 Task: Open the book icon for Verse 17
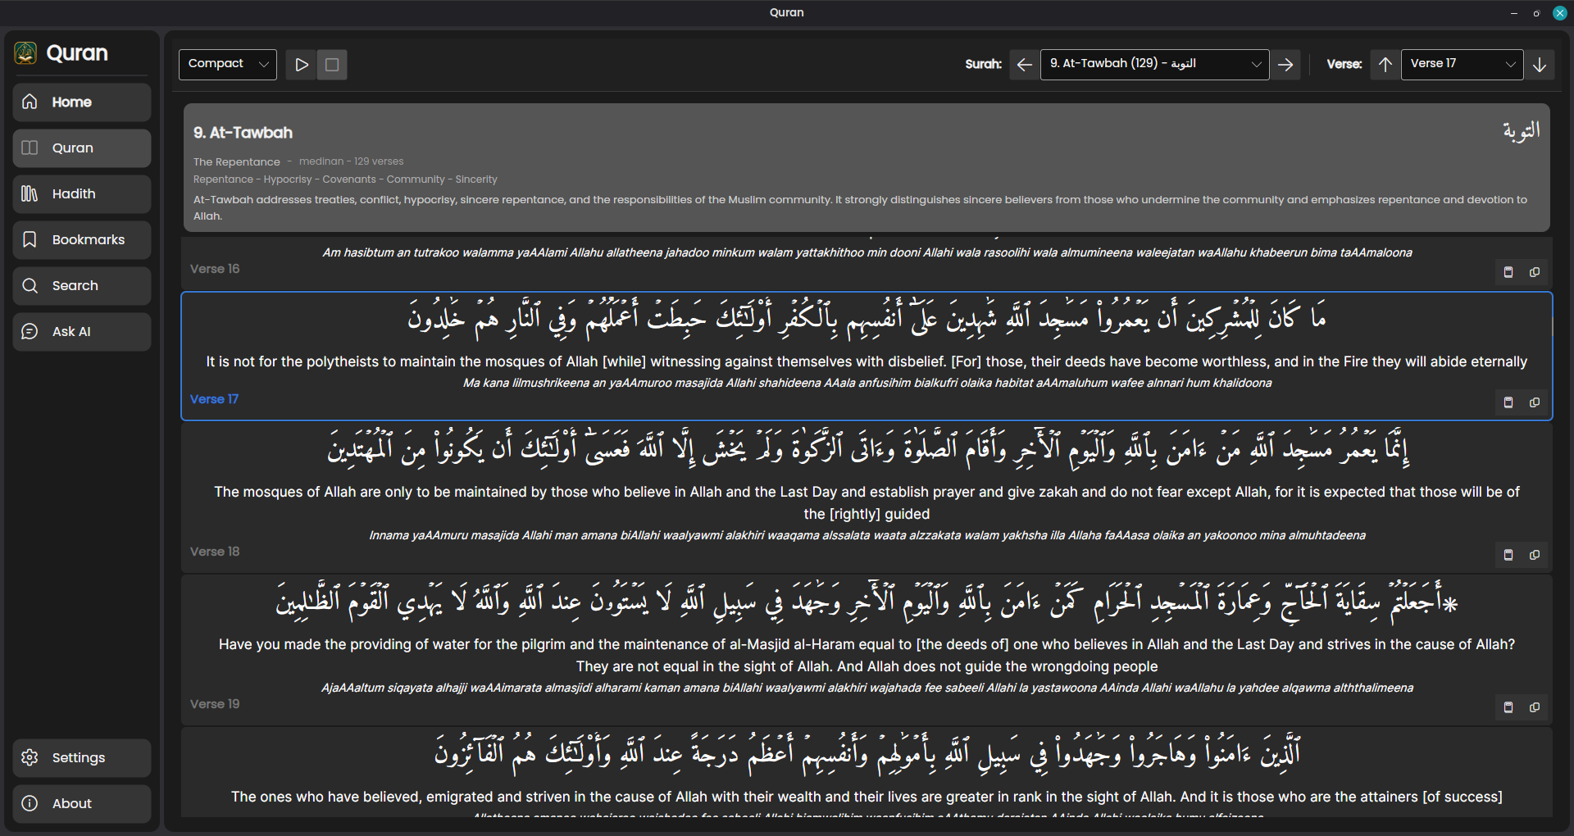click(x=1508, y=402)
